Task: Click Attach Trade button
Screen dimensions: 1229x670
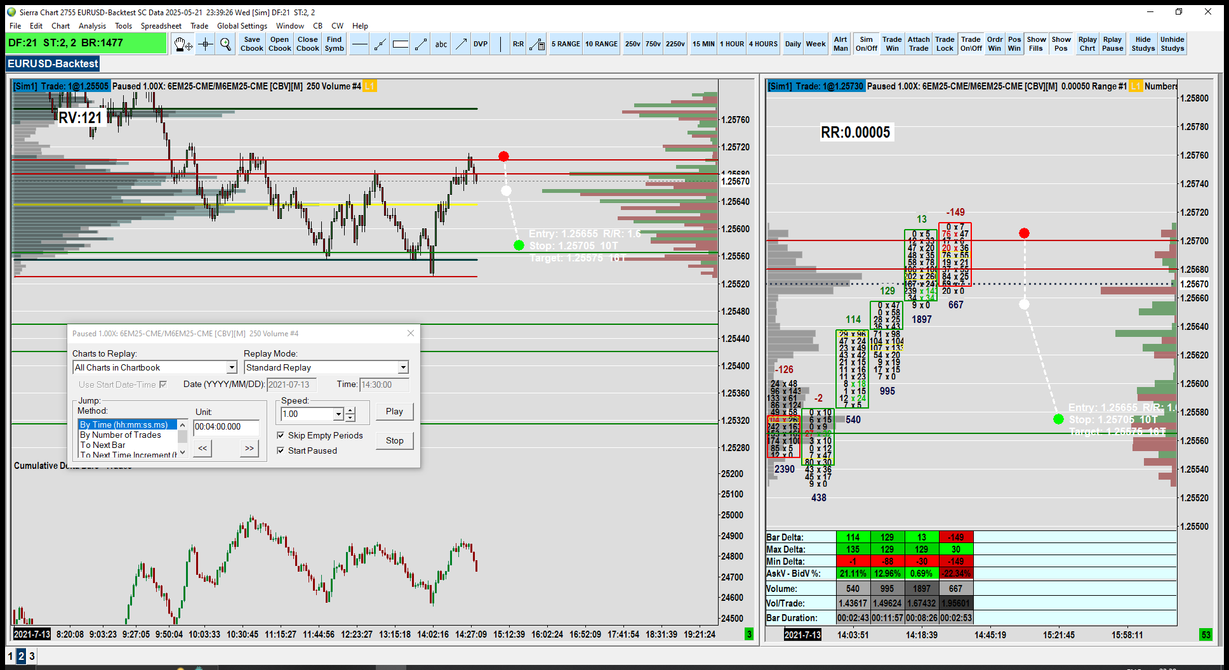Action: point(919,44)
